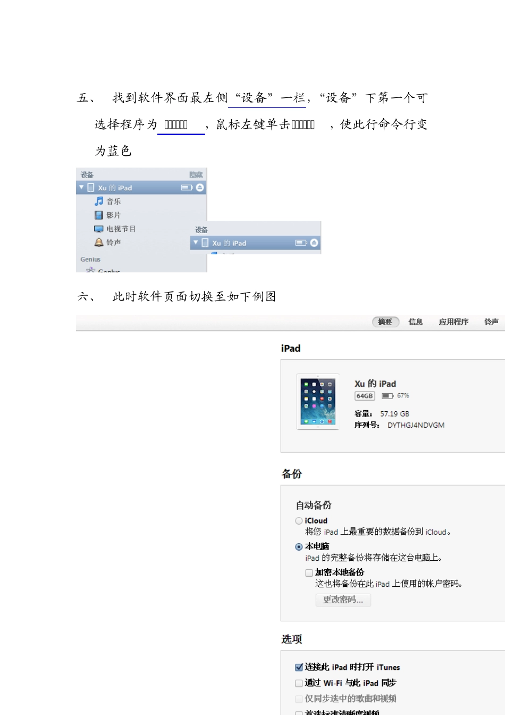Open the 铃声 tab in the top bar
The image size is (505, 715).
click(491, 322)
